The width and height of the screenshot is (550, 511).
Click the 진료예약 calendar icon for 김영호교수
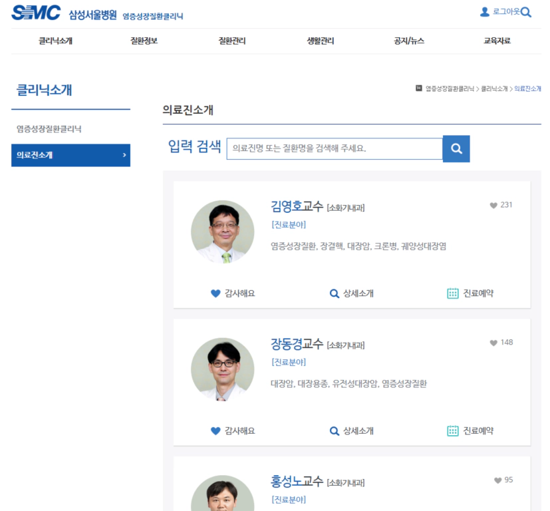(x=452, y=293)
